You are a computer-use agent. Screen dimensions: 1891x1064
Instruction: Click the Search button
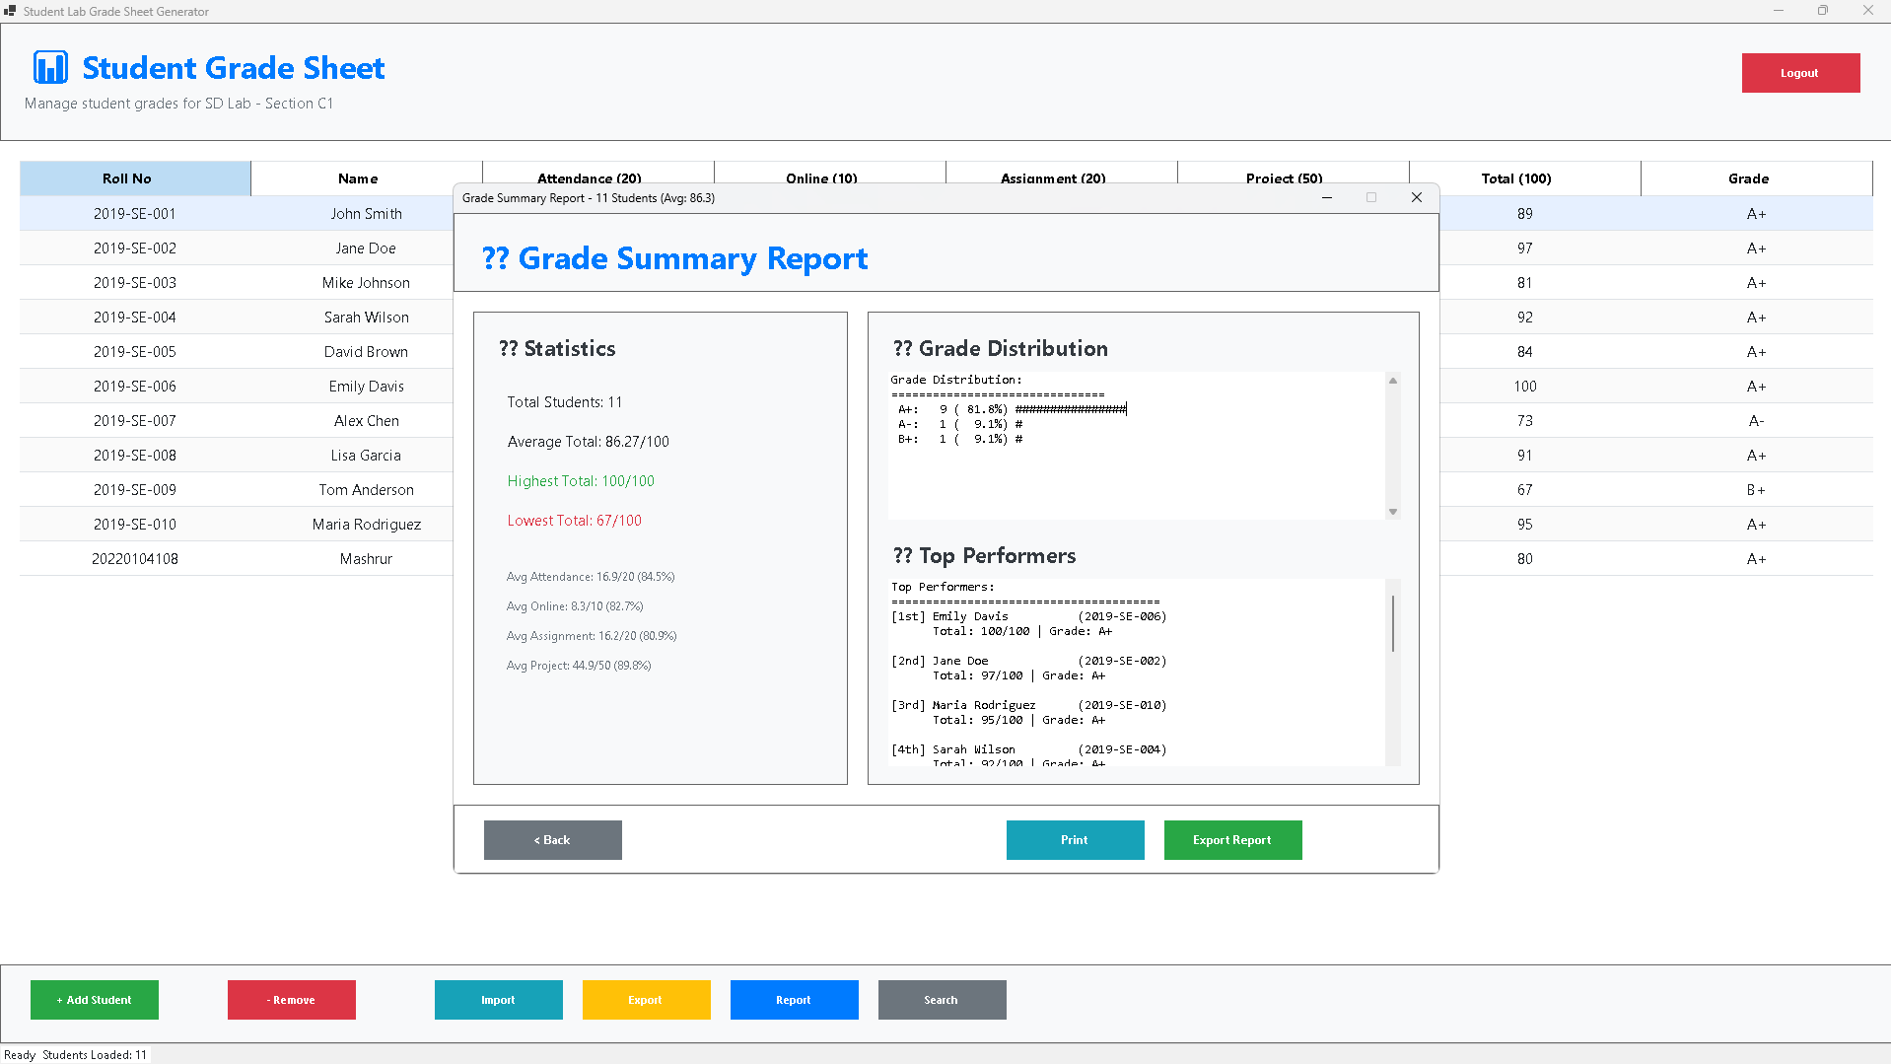[x=943, y=1000]
